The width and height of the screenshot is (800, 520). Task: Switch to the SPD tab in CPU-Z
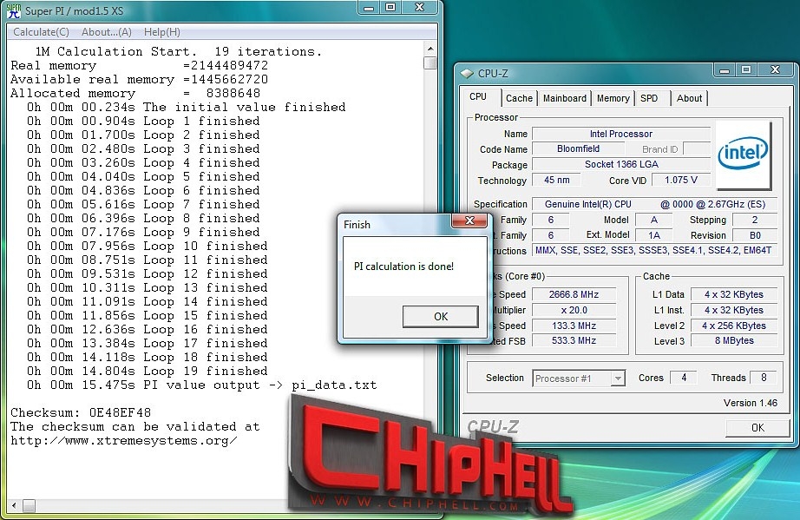tap(649, 98)
